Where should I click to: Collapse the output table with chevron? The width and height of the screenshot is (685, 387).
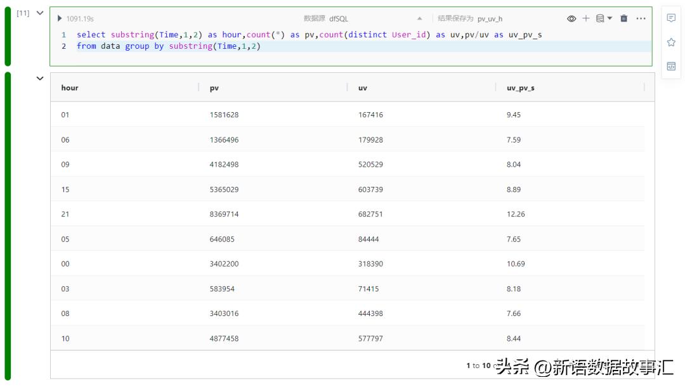point(40,79)
